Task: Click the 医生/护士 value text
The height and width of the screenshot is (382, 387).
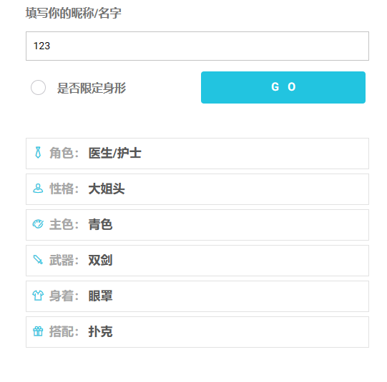Action: [x=114, y=153]
